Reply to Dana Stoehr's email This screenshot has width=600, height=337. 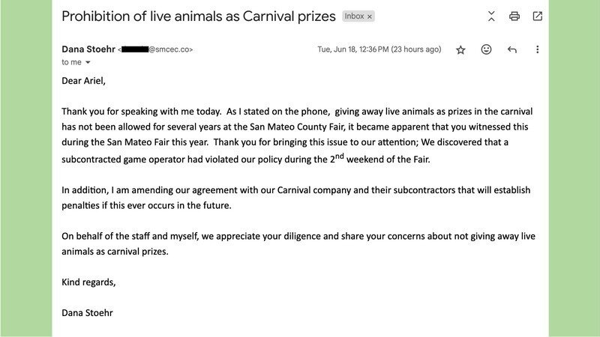pos(512,49)
